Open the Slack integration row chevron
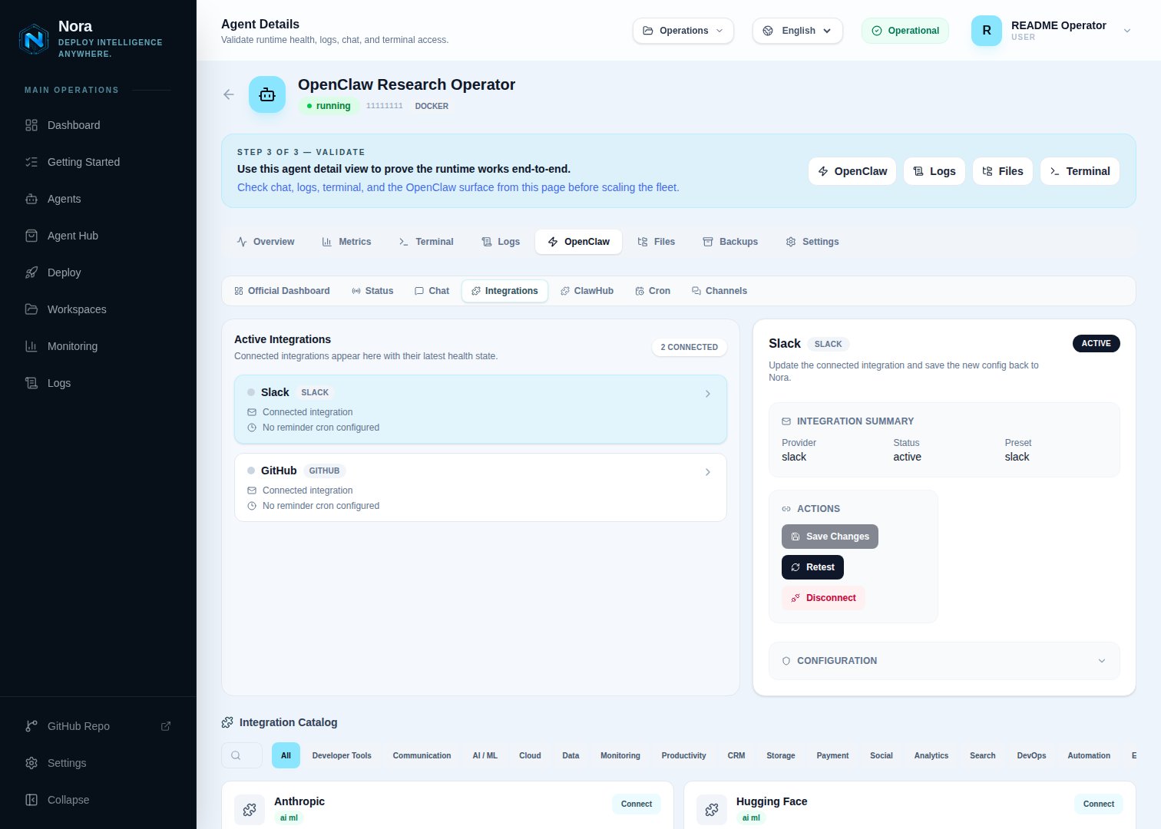 pyautogui.click(x=708, y=394)
